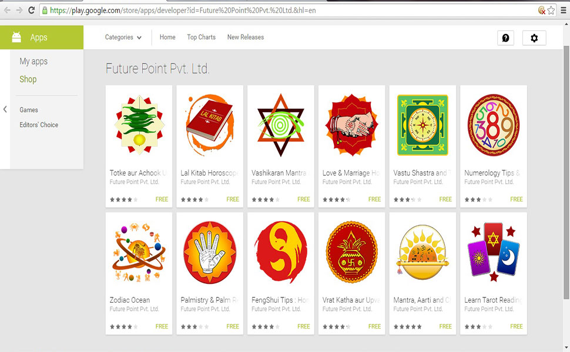Open the Palmistry hand app icon
The width and height of the screenshot is (570, 352).
click(209, 252)
